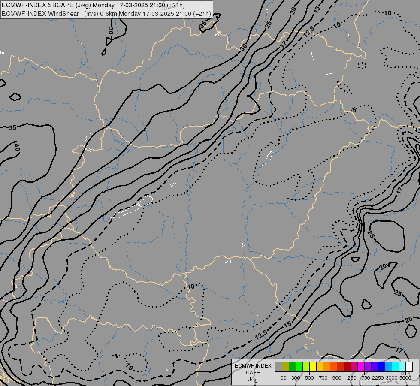Image resolution: width=420 pixels, height=386 pixels.
Task: Click the legend value 300
Action: [x=296, y=378]
